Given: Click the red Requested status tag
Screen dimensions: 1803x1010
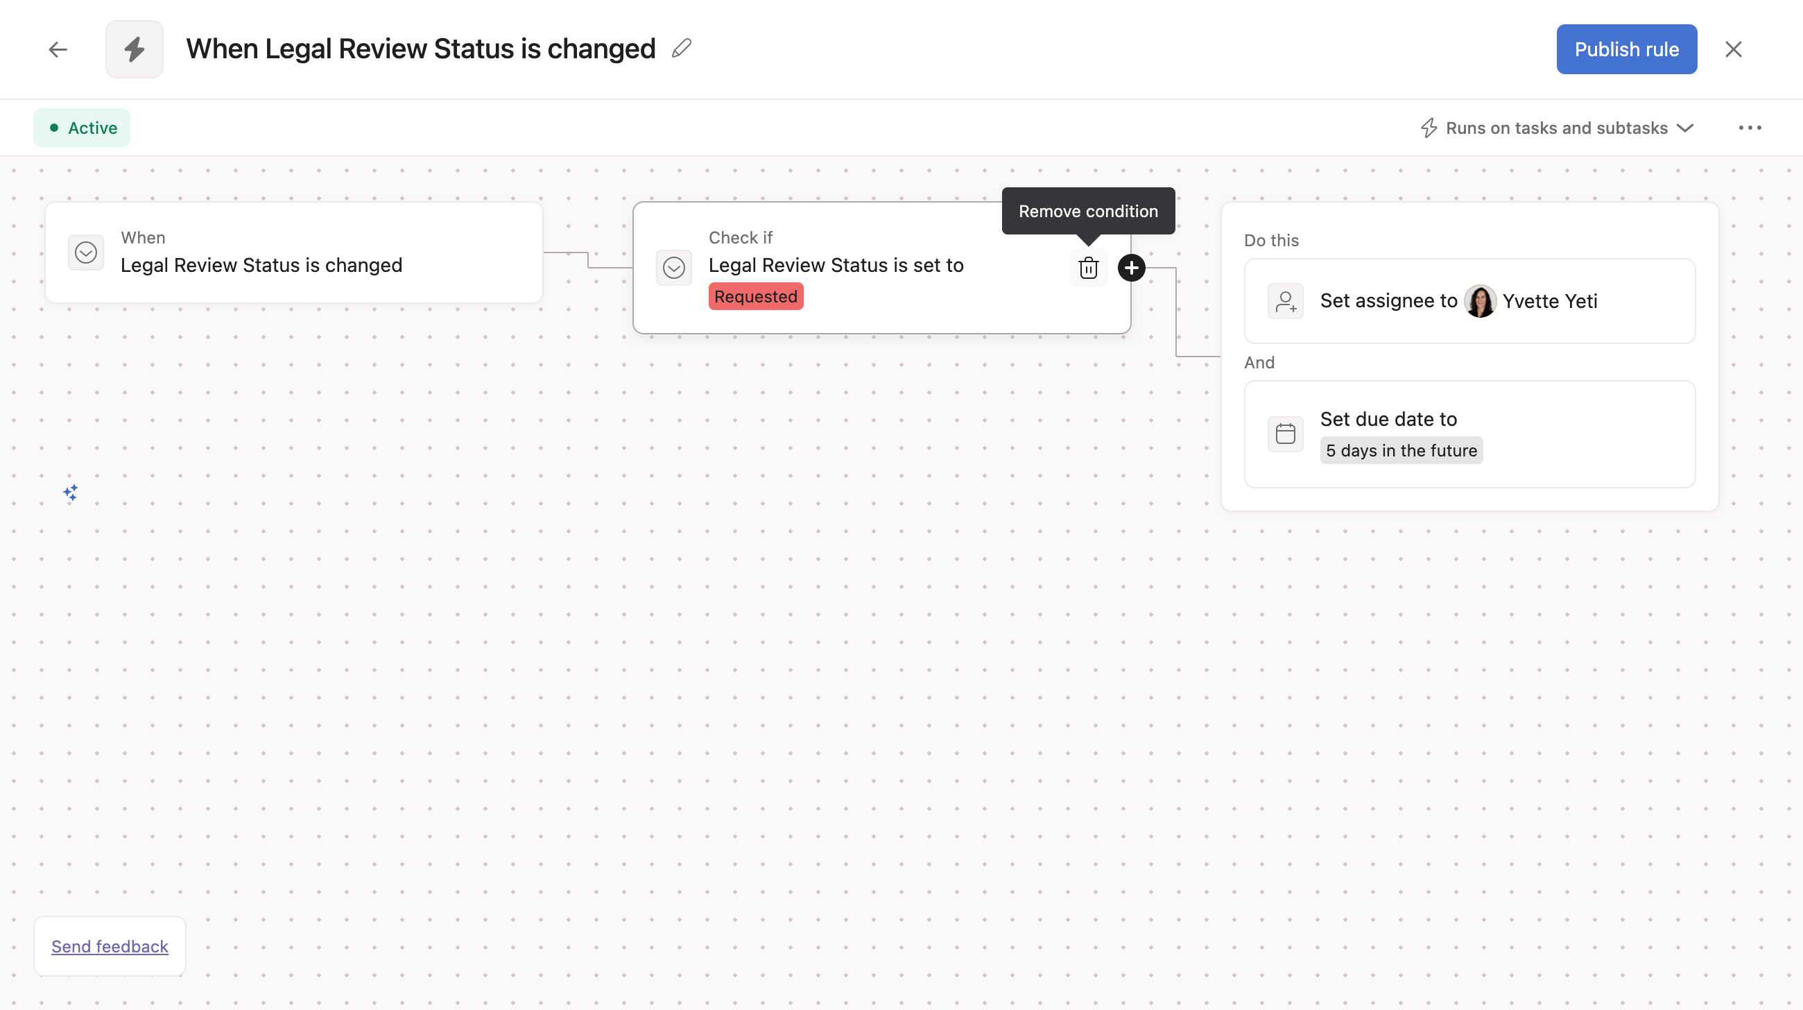Looking at the screenshot, I should point(755,297).
